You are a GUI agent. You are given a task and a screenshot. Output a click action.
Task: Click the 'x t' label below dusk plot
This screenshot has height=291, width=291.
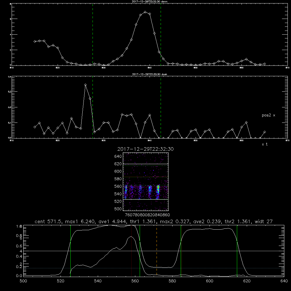click(x=265, y=144)
